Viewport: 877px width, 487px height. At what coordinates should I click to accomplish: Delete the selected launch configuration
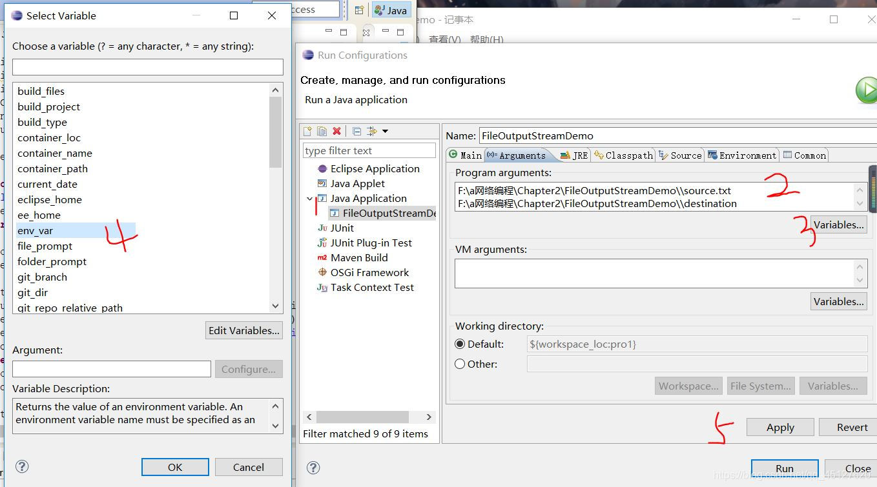[336, 130]
